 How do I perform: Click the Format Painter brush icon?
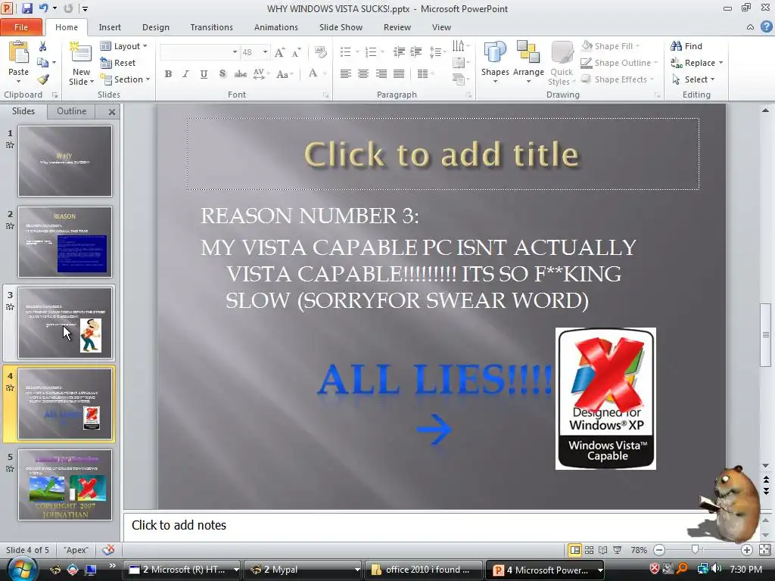click(43, 79)
